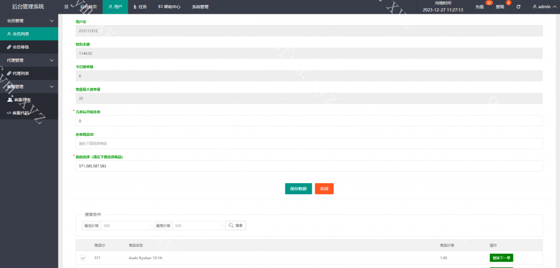
Task: Focus the 新的选择 field containing 571,585,587,583
Action: (309, 166)
